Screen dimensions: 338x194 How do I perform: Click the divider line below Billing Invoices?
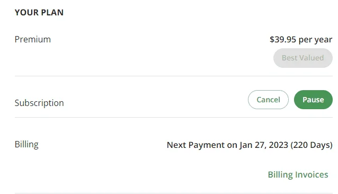click(174, 193)
